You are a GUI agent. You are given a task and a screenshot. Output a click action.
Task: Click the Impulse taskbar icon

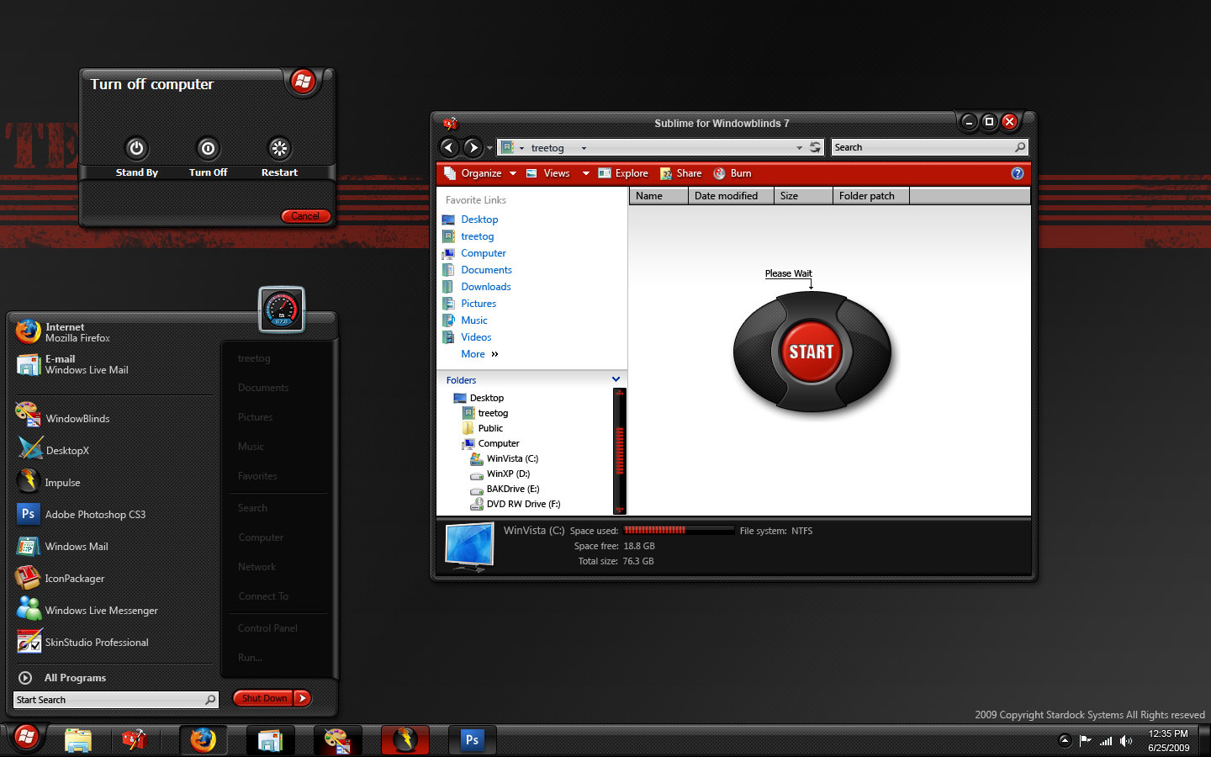pos(405,740)
